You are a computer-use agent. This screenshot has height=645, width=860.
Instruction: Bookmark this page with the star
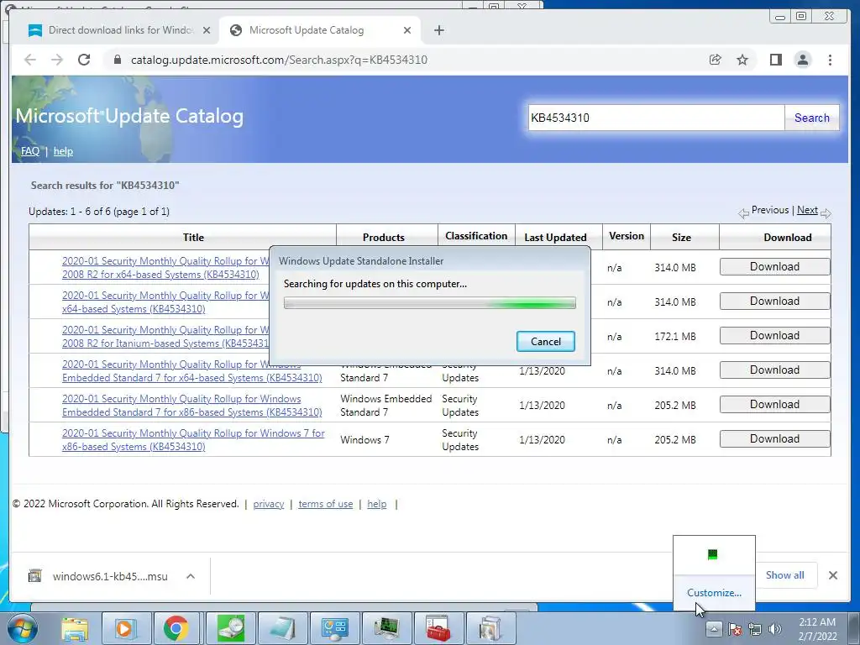[742, 60]
